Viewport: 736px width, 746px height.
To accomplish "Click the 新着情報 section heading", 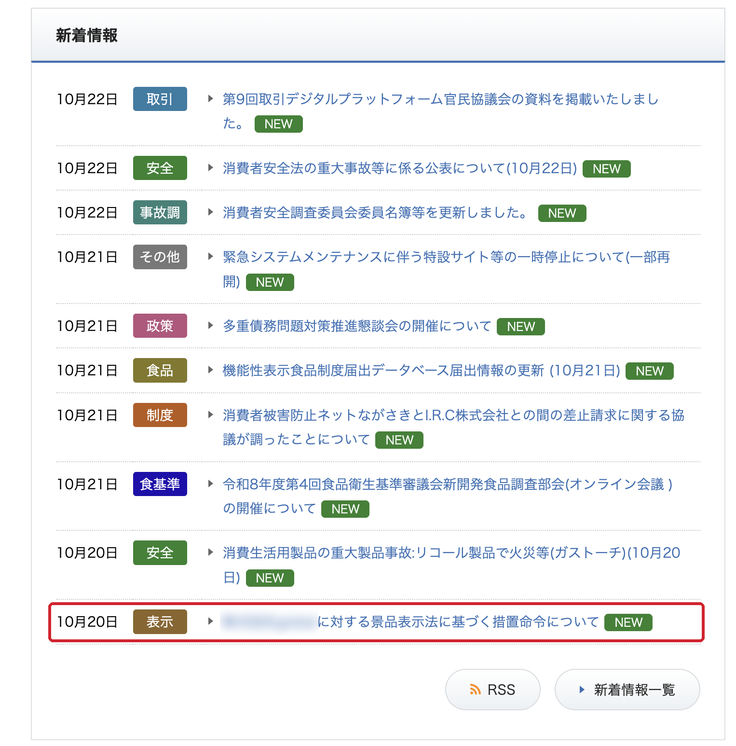I will pos(87,35).
